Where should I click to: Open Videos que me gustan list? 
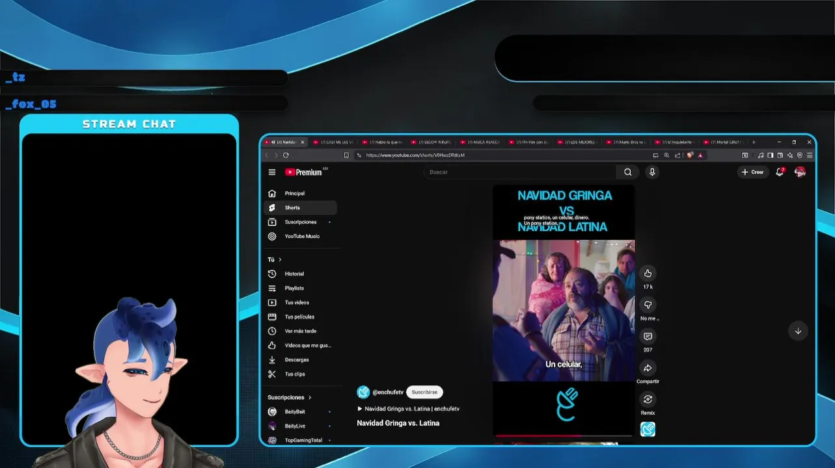coord(300,345)
